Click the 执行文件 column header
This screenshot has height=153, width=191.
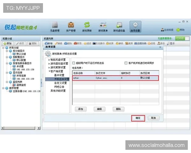(x=108, y=73)
